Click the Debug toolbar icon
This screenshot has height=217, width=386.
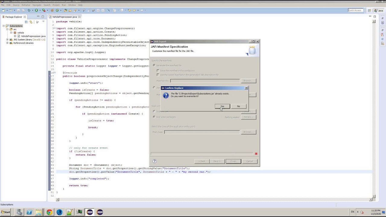pos(29,10)
